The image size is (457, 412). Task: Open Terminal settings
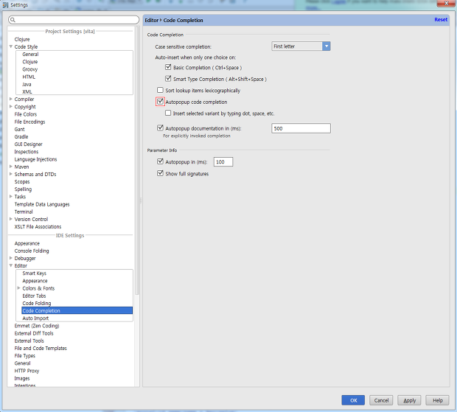24,212
